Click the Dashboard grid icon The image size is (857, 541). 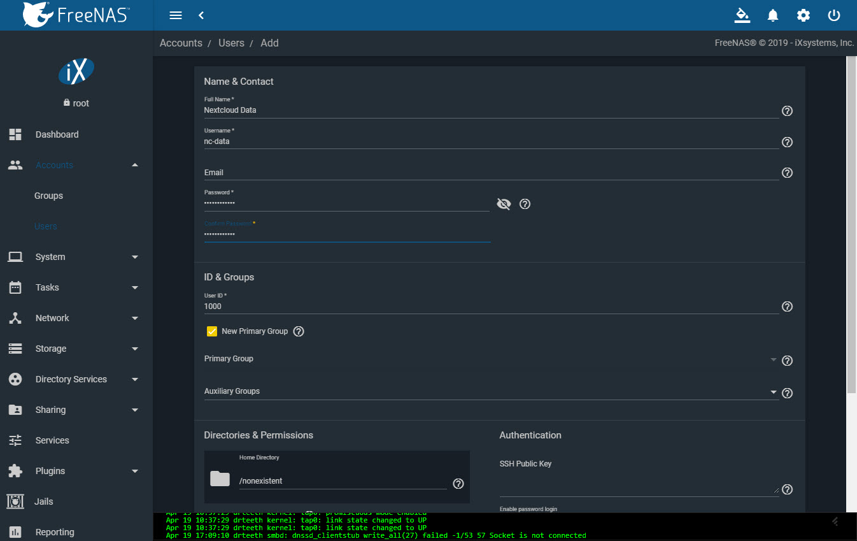coord(15,134)
